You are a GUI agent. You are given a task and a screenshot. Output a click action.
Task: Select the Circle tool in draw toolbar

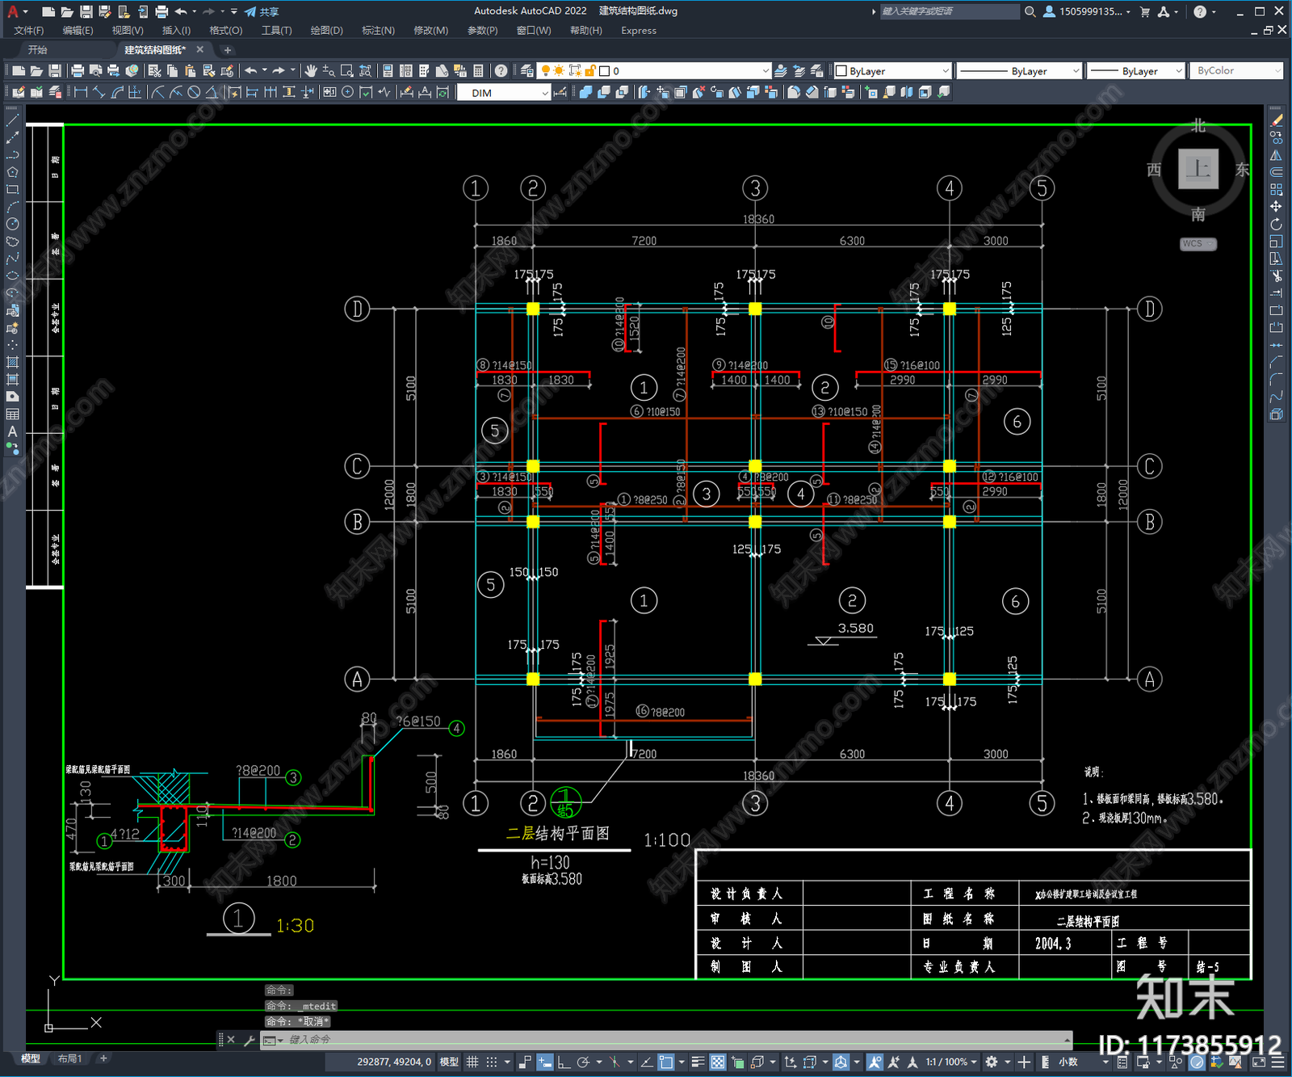[12, 224]
